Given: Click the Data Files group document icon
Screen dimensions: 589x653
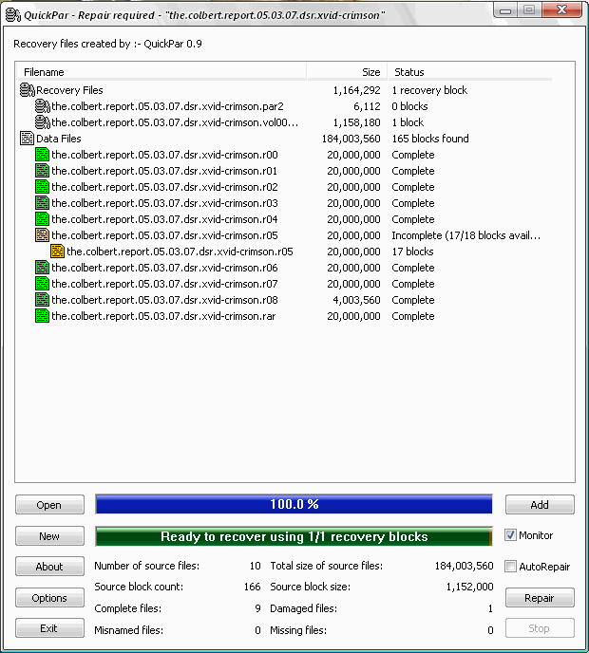Looking at the screenshot, I should pos(28,139).
